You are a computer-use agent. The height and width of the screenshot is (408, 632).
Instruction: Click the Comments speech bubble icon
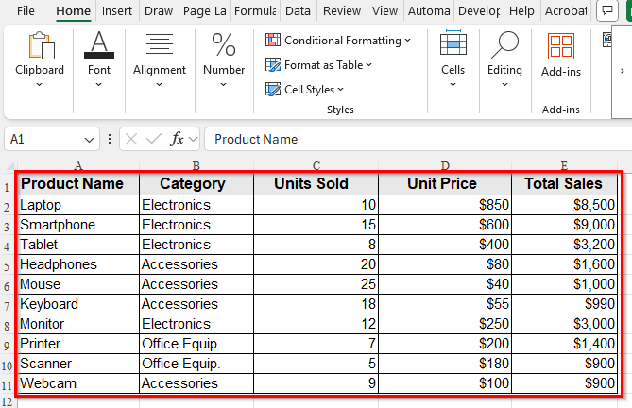point(607,10)
